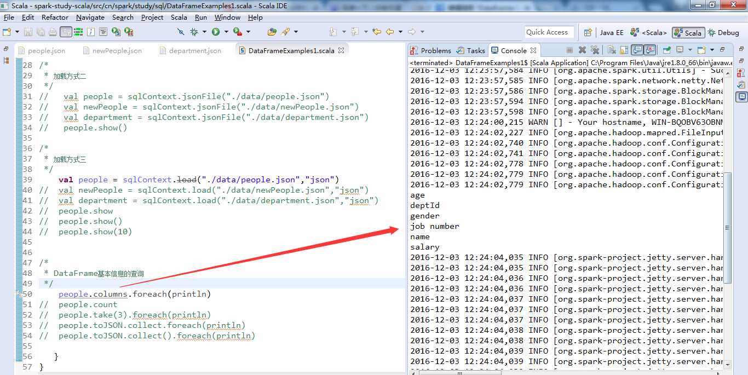Expand the New wizard dropdown arrow
748x375 pixels.
point(17,32)
